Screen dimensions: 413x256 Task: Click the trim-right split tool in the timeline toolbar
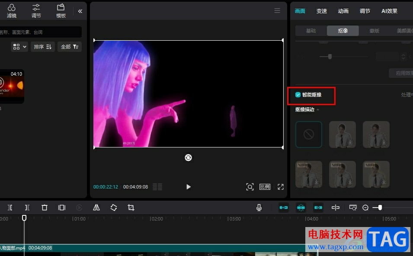tap(27, 208)
